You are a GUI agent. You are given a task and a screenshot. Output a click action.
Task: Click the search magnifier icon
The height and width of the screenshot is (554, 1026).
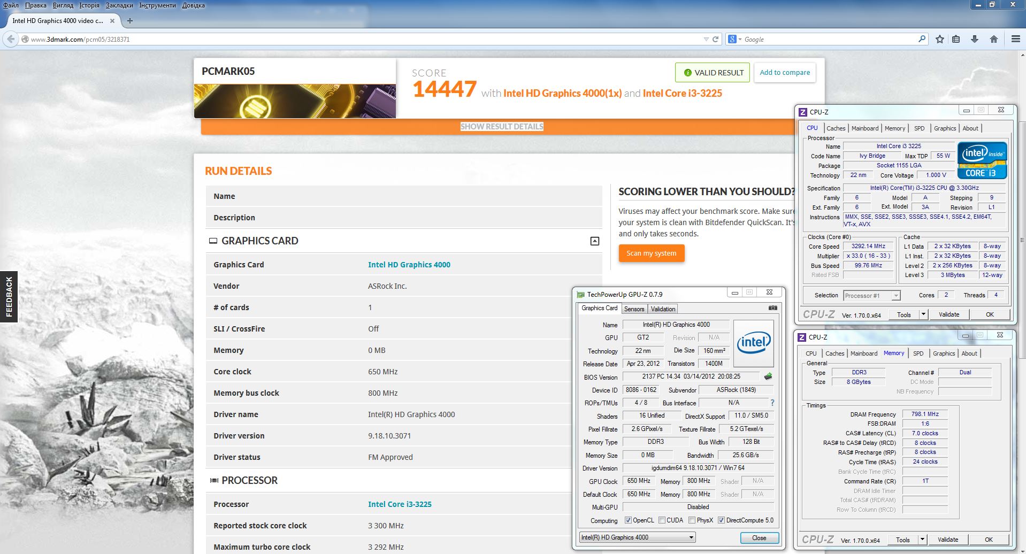[x=922, y=39]
